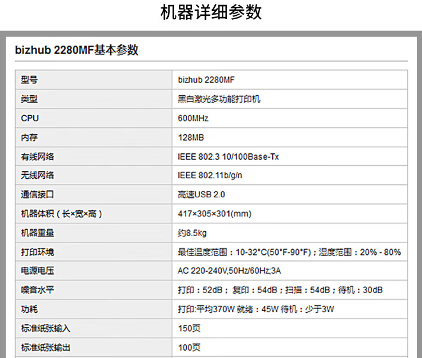This screenshot has height=358, width=422.
Task: Select the 高速USB 2.0 value
Action: point(201,195)
